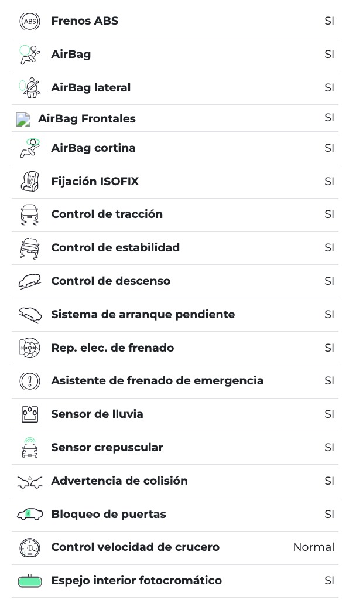The height and width of the screenshot is (613, 356).
Task: Click the cruise control gauge icon
Action: click(29, 547)
